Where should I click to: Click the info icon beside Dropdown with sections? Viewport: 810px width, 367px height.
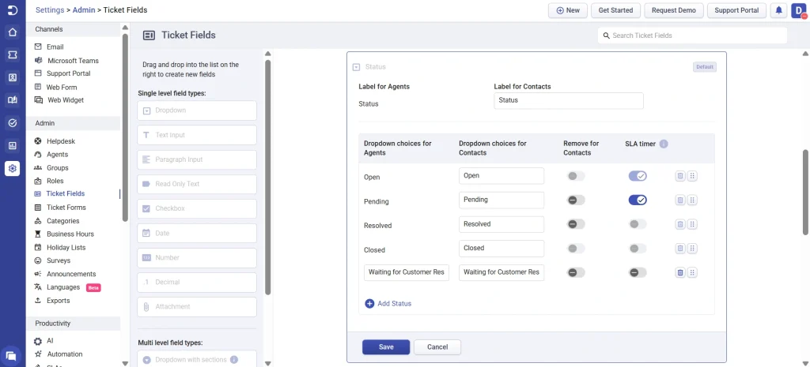(x=234, y=360)
